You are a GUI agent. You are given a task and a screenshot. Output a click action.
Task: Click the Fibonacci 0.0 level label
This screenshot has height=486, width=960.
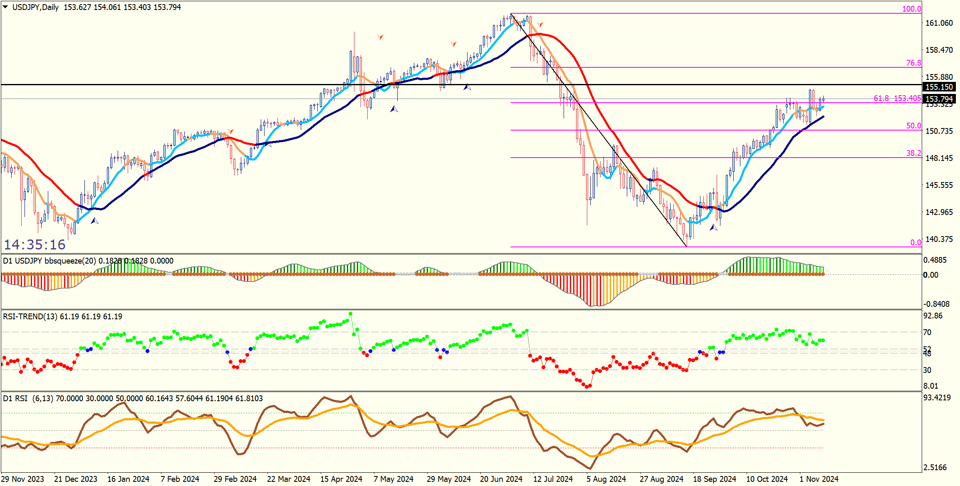click(915, 242)
